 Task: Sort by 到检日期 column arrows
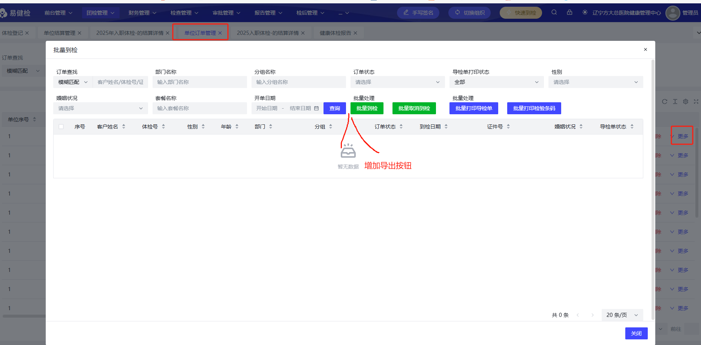446,127
